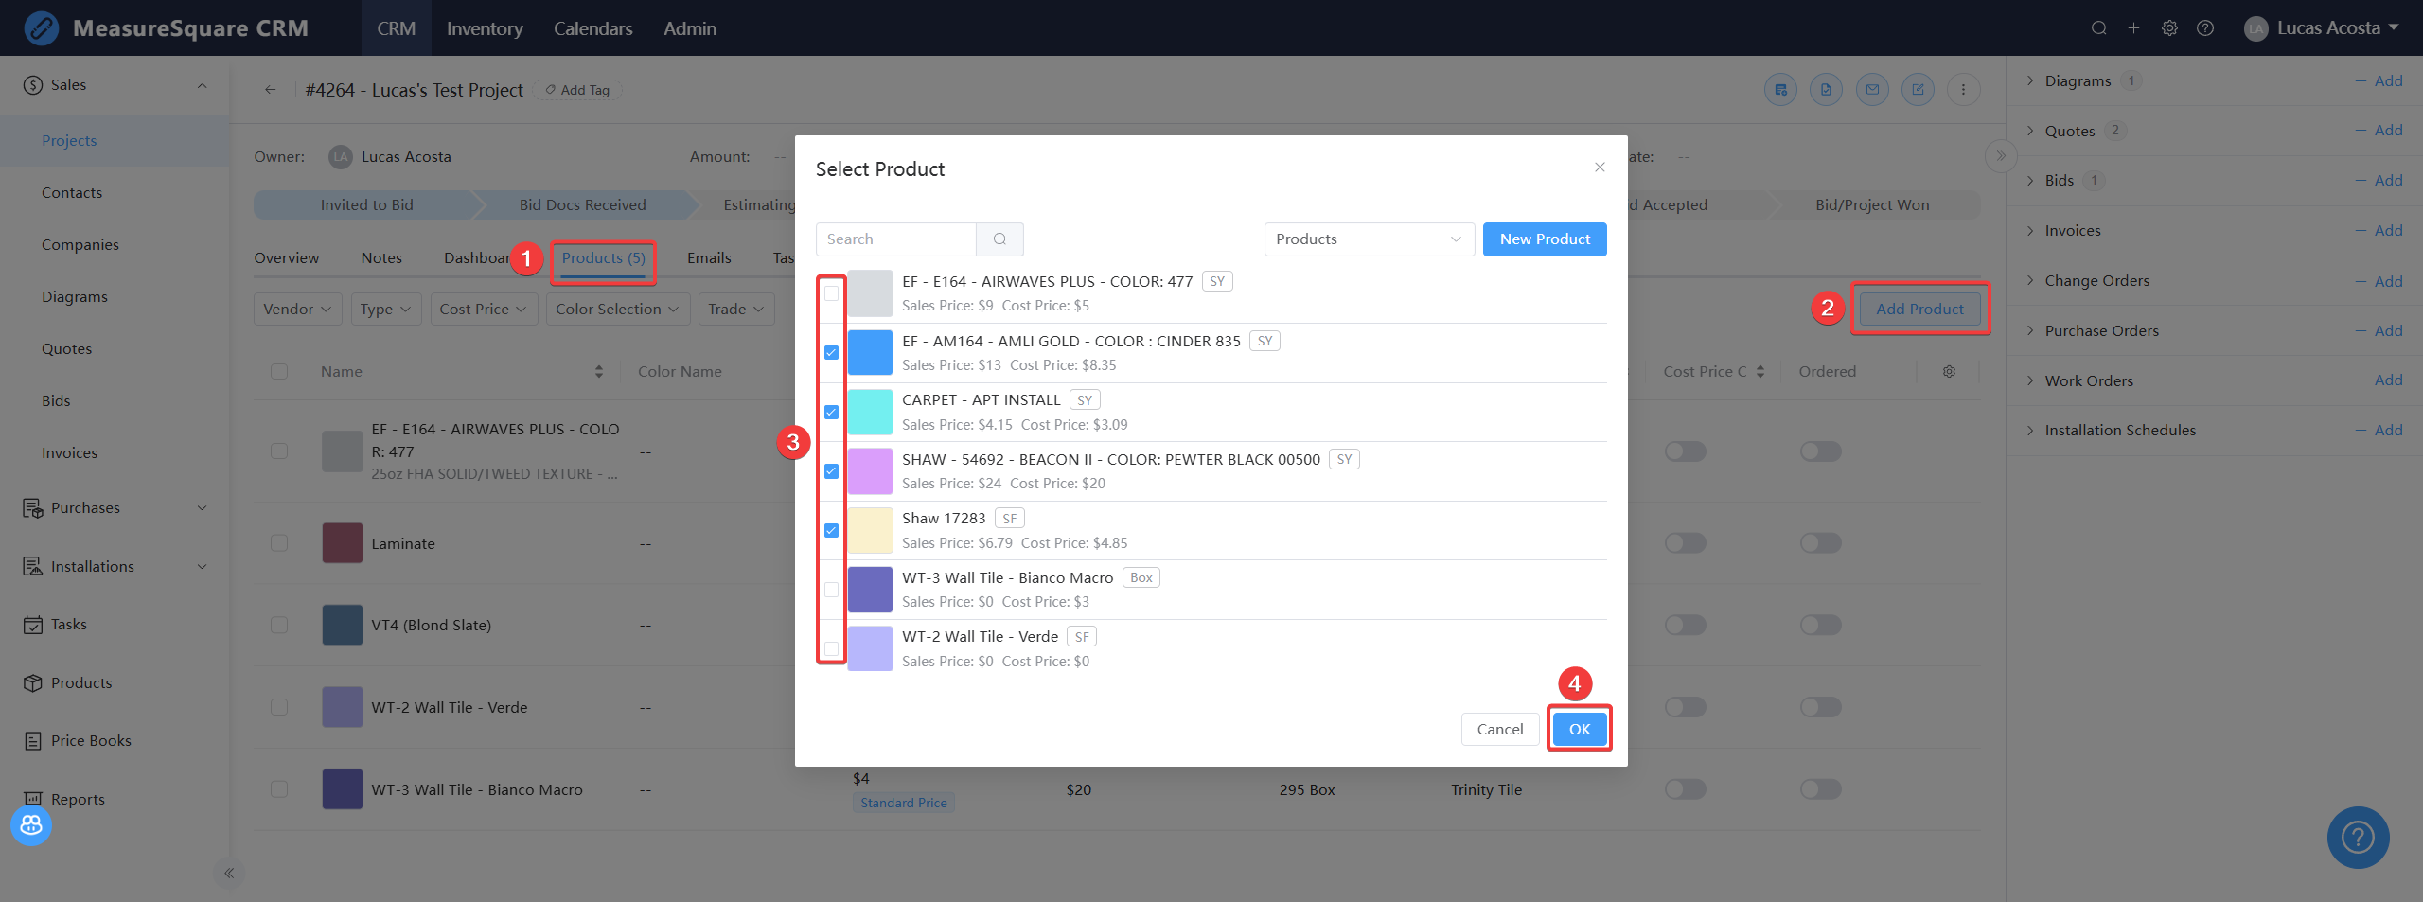Image resolution: width=2423 pixels, height=902 pixels.
Task: Click Cancel in Select Product dialog
Action: pyautogui.click(x=1500, y=730)
